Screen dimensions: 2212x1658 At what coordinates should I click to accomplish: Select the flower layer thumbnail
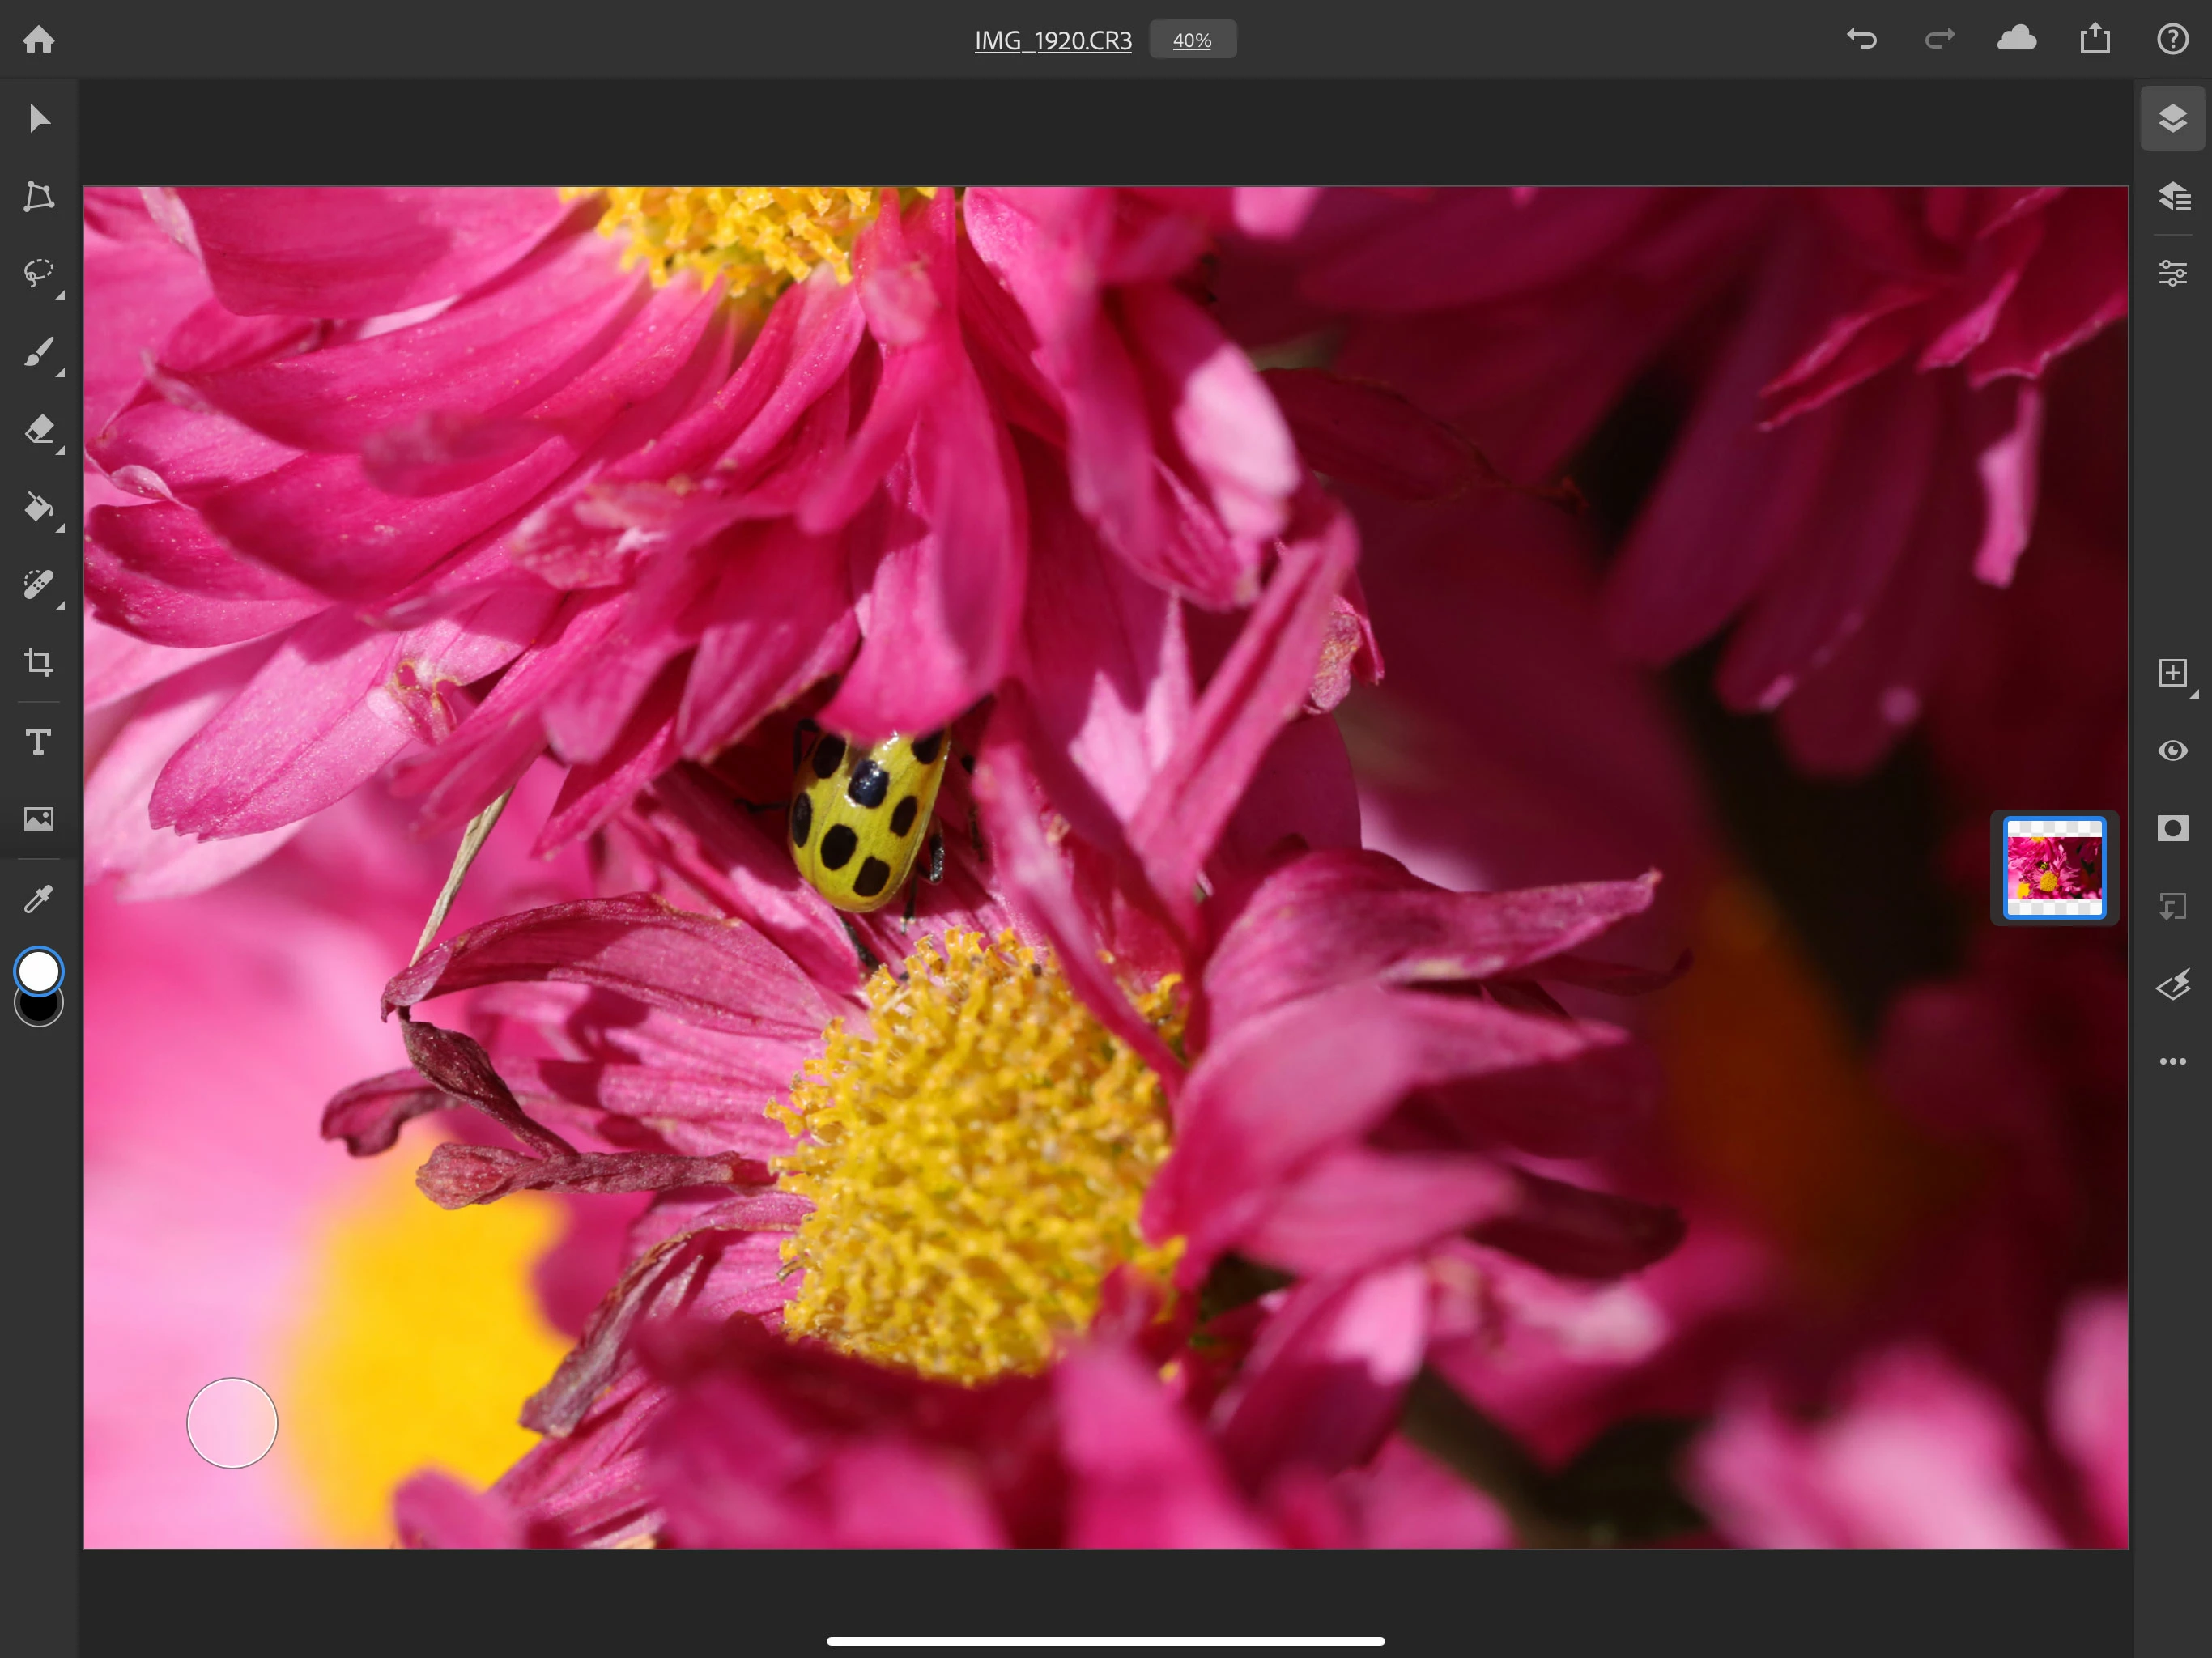(x=2054, y=867)
